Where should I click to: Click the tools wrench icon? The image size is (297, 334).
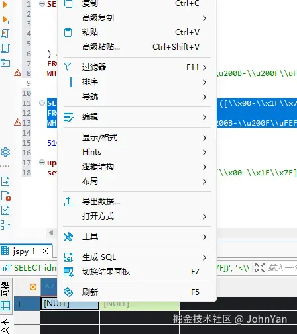point(68,237)
